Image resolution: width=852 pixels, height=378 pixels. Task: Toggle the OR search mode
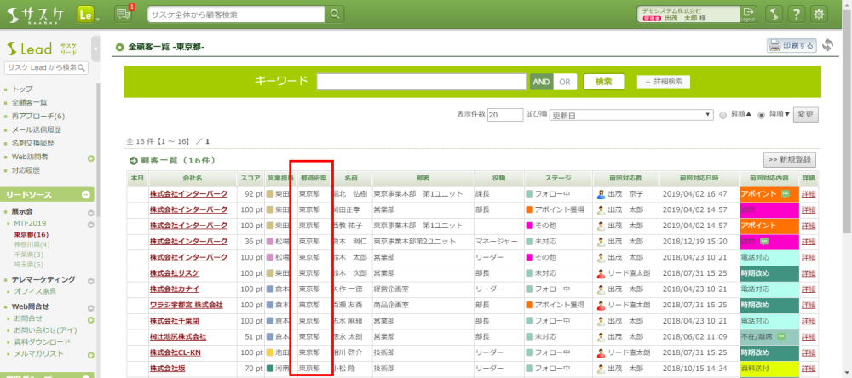pyautogui.click(x=564, y=82)
